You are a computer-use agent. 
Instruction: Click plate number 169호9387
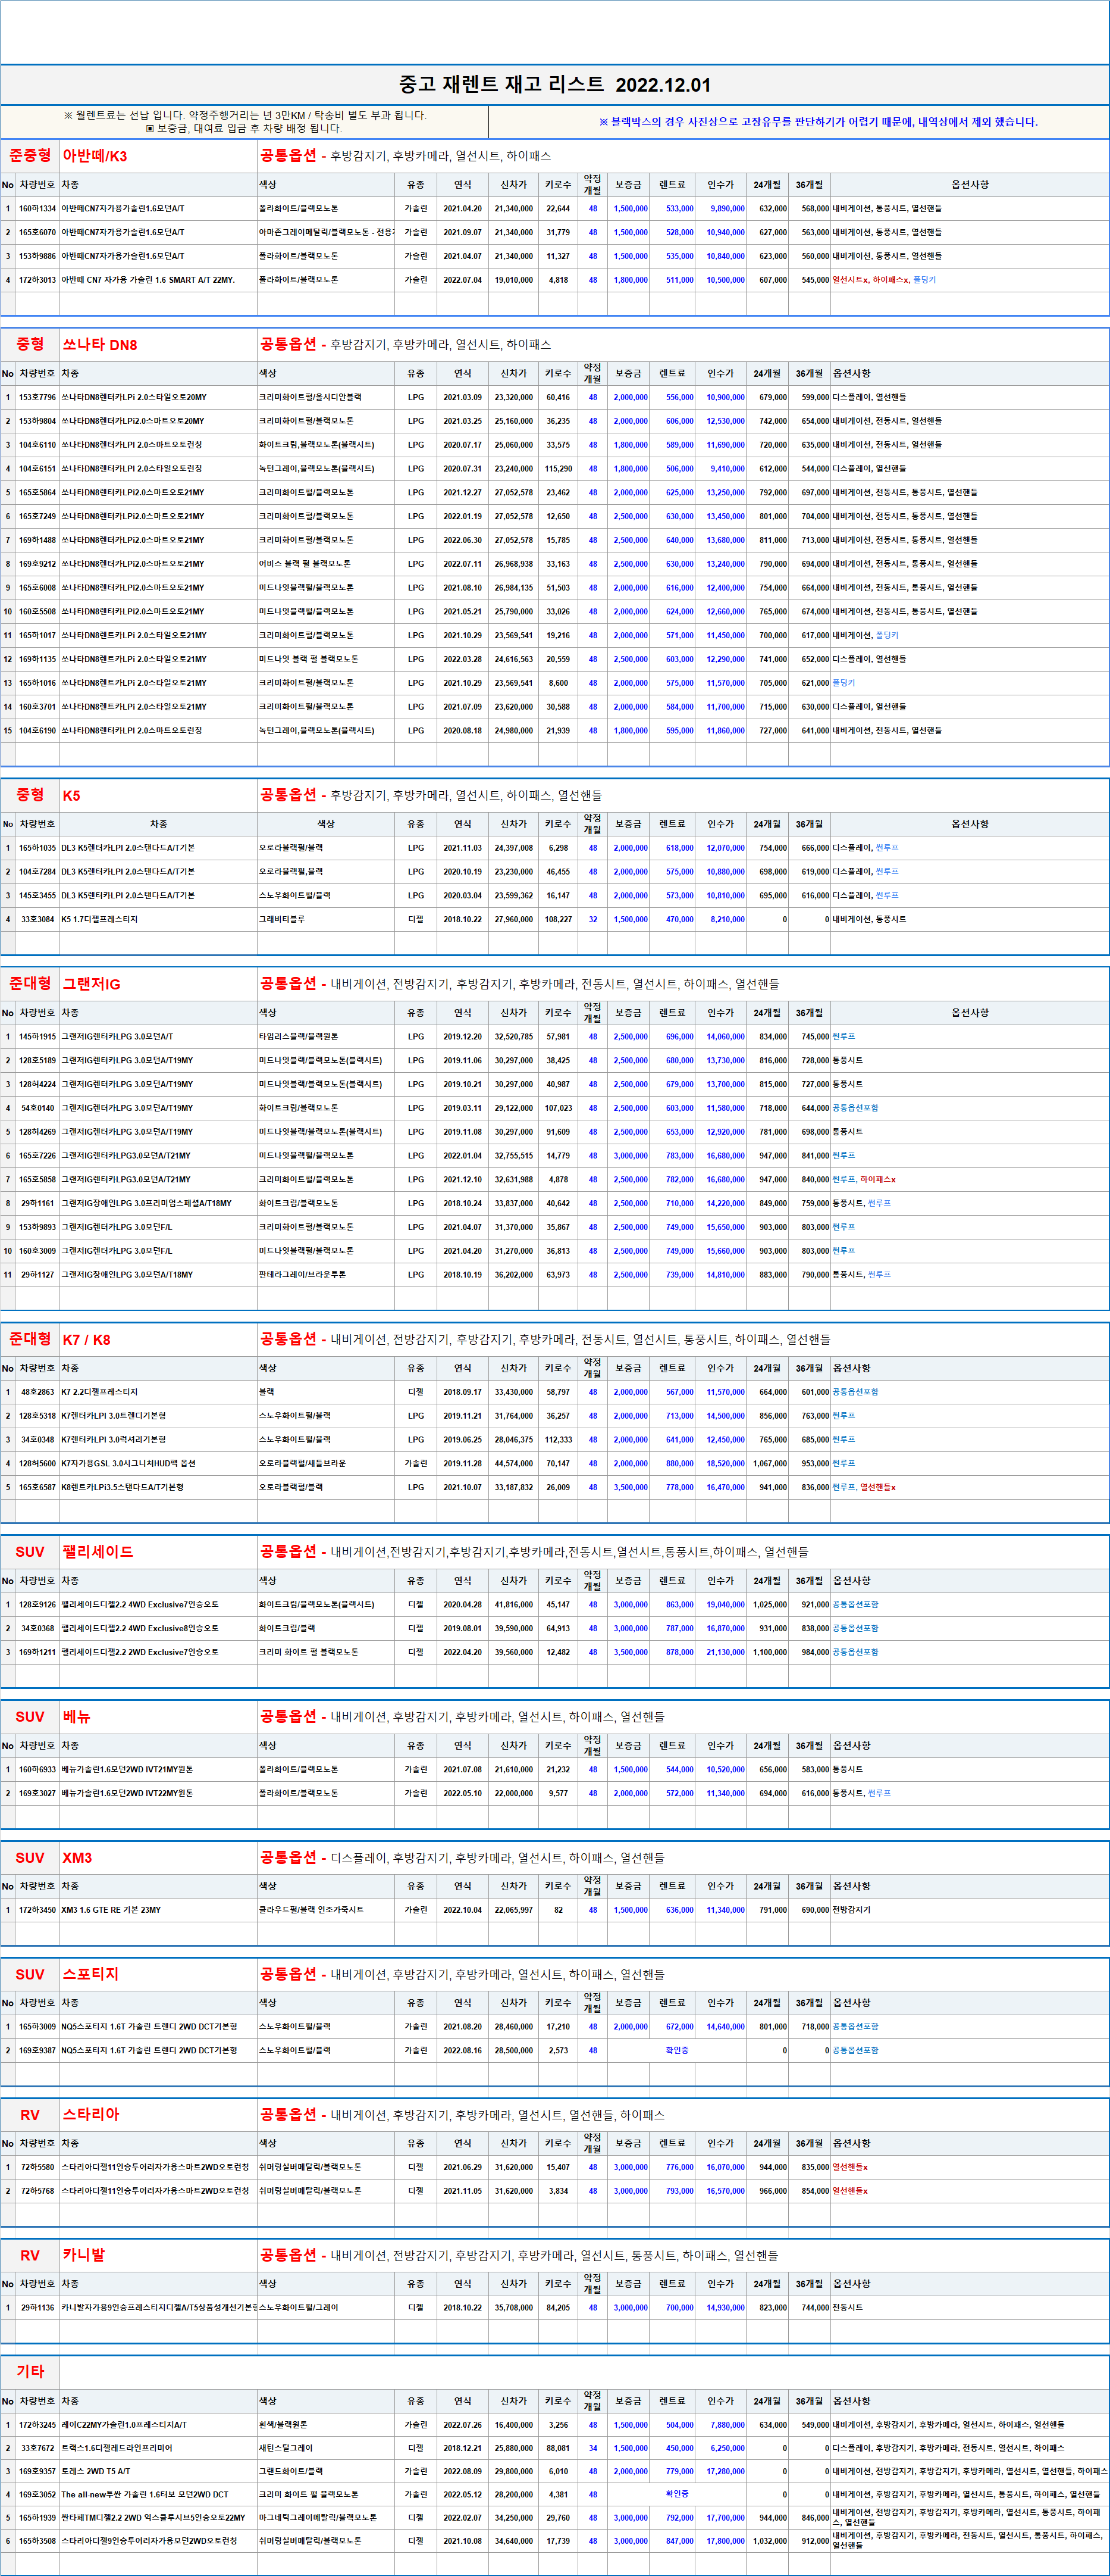[37, 2051]
